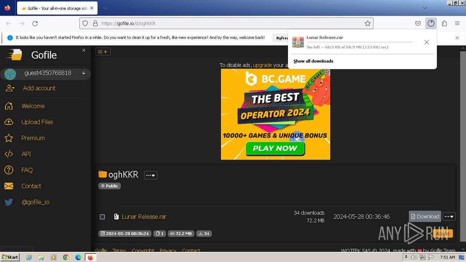This screenshot has width=466, height=262.
Task: Click the Abuse report button
Action: tap(443, 234)
